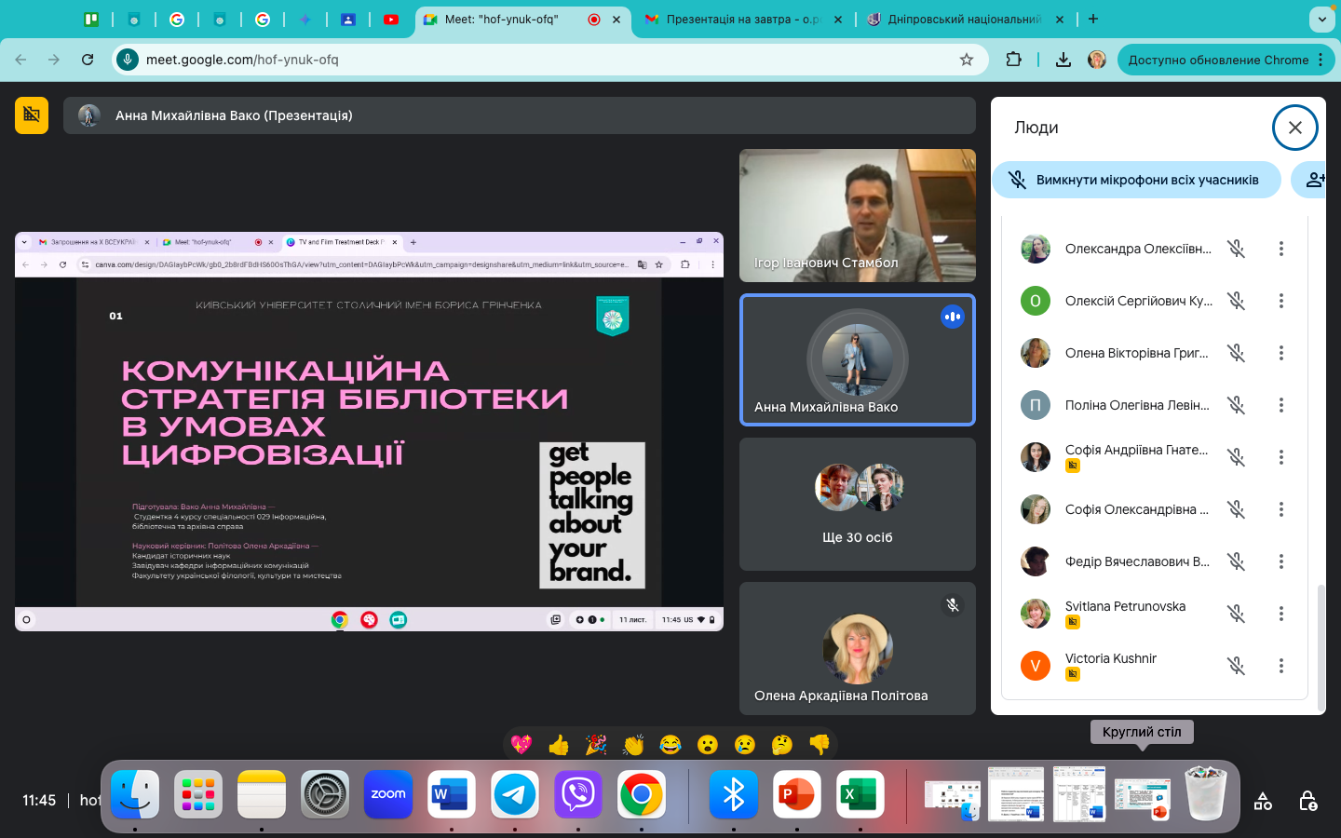Screen dimensions: 1341x838
Task: Bookmark this page with star icon
Action: 967,60
